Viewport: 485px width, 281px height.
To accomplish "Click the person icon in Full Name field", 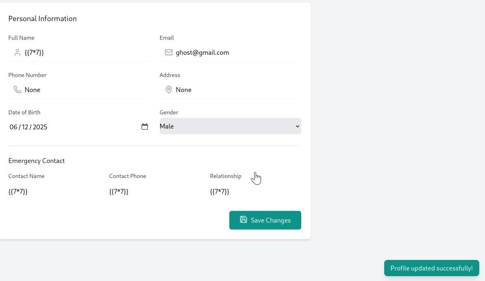I will (17, 52).
